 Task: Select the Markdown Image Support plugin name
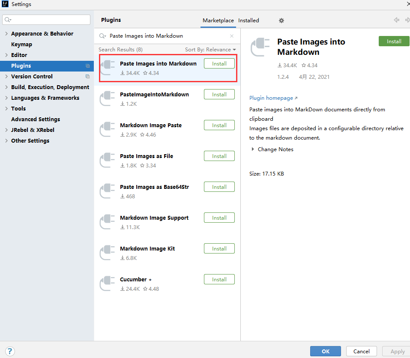click(154, 218)
